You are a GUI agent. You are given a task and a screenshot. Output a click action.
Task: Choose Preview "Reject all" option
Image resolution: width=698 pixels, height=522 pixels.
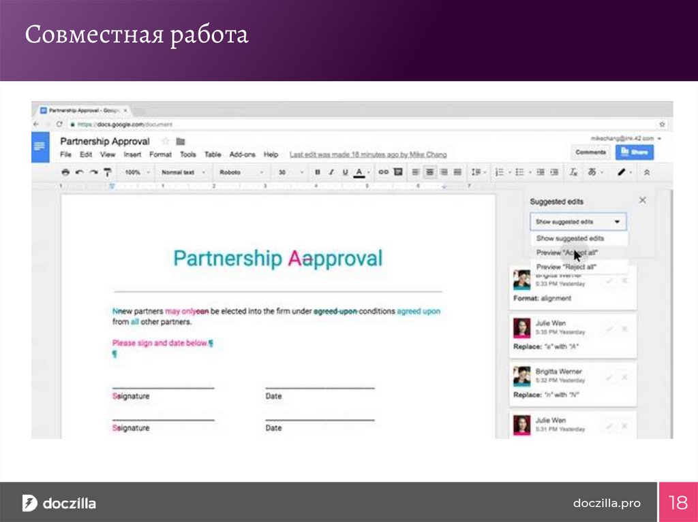tap(579, 267)
